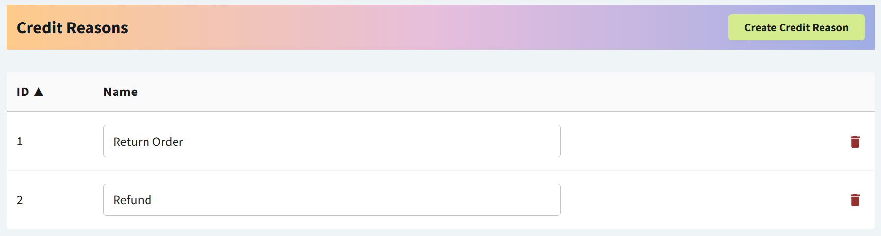This screenshot has height=236, width=881.
Task: Select the ID 1 cell
Action: click(x=20, y=142)
